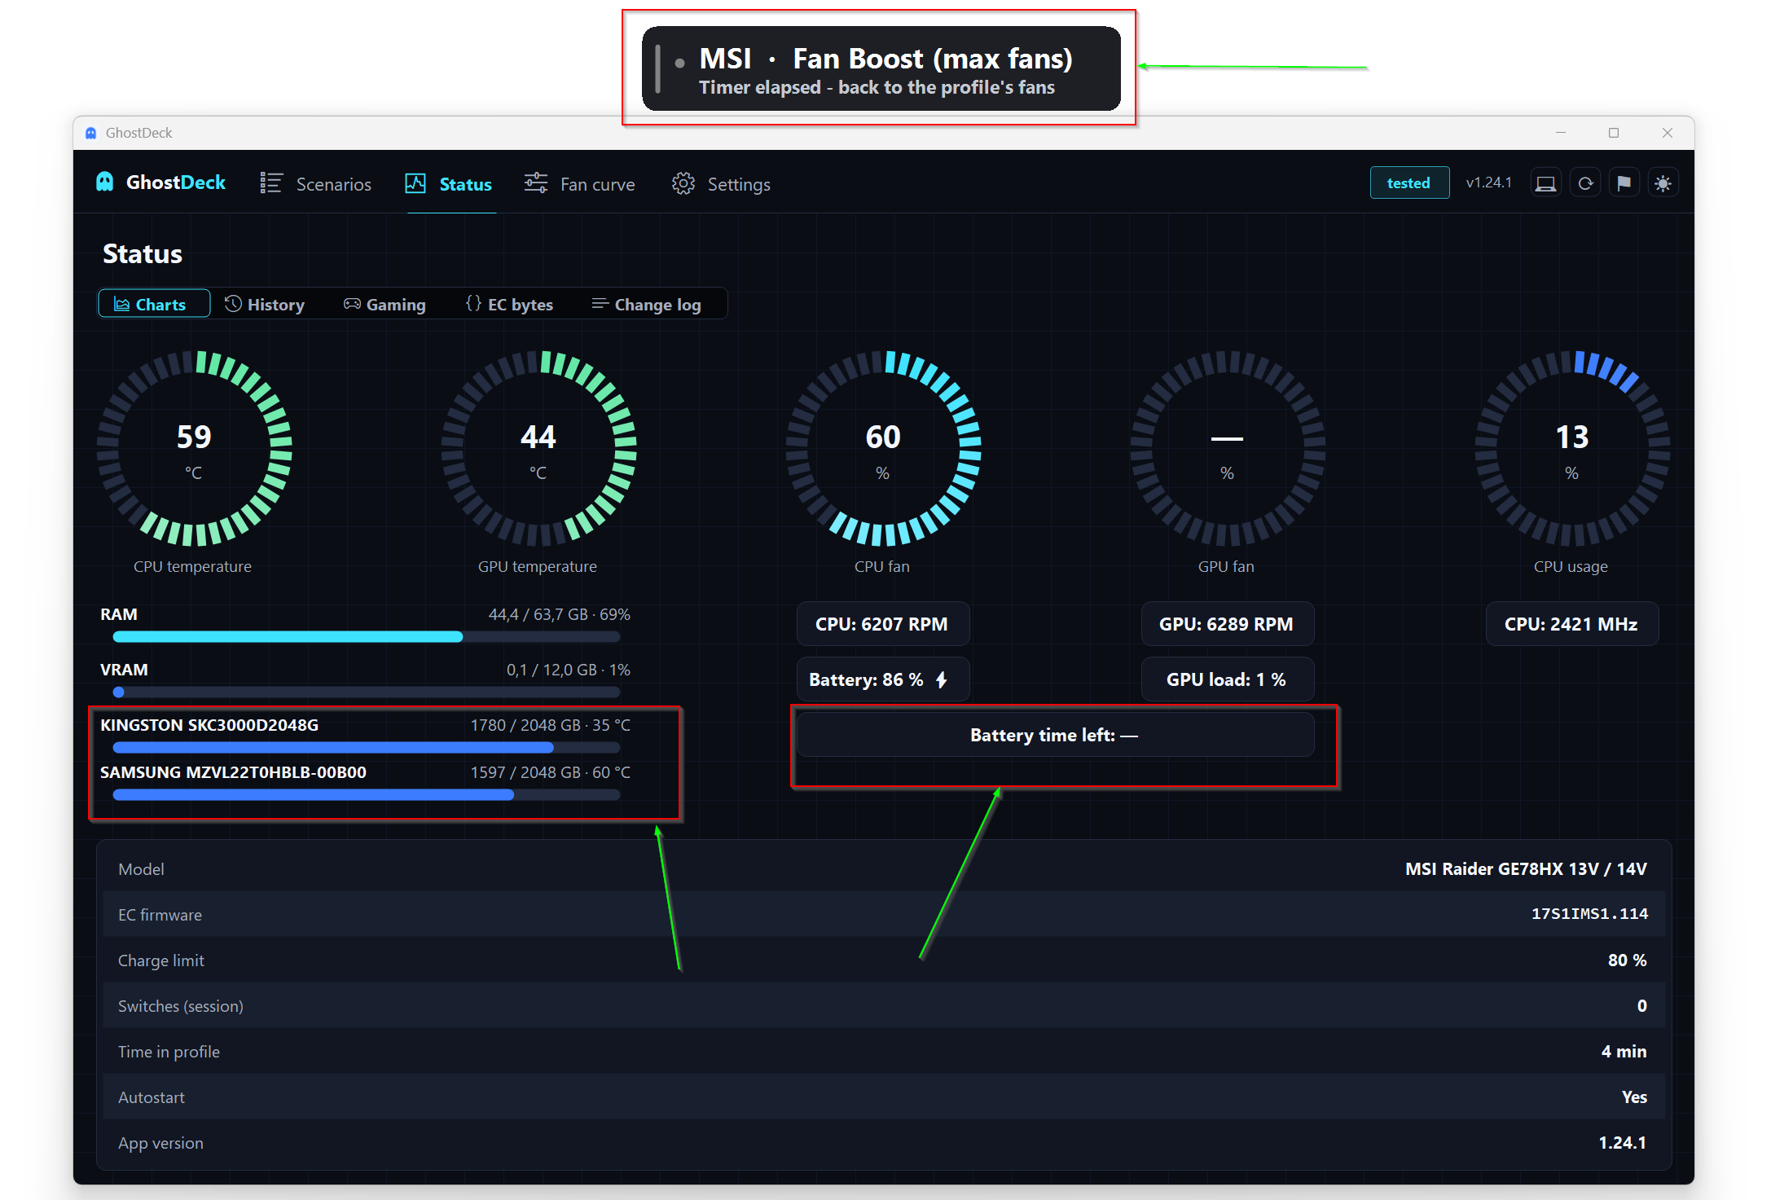Click the Settings gear icon

[x=683, y=183]
